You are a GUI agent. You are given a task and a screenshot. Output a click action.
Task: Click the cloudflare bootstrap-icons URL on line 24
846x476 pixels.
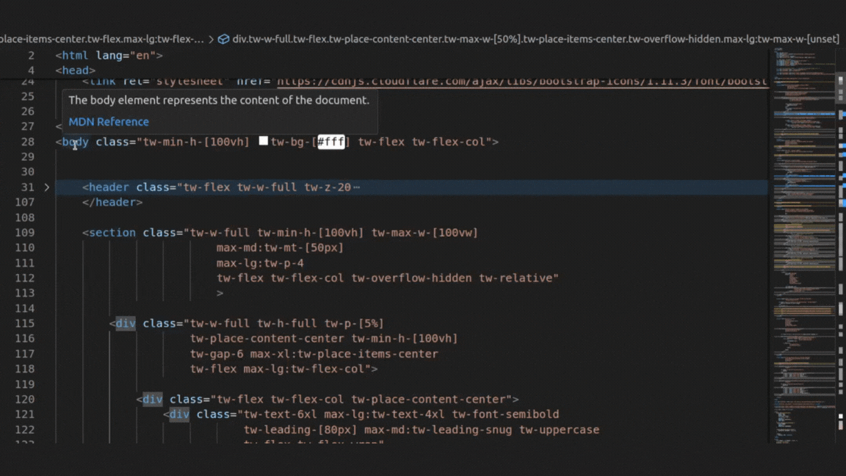522,82
